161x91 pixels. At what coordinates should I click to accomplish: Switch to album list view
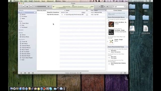point(102,7)
